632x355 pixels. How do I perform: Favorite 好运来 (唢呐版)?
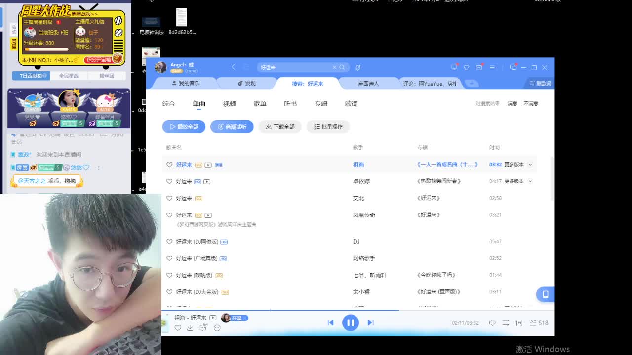[x=169, y=275]
